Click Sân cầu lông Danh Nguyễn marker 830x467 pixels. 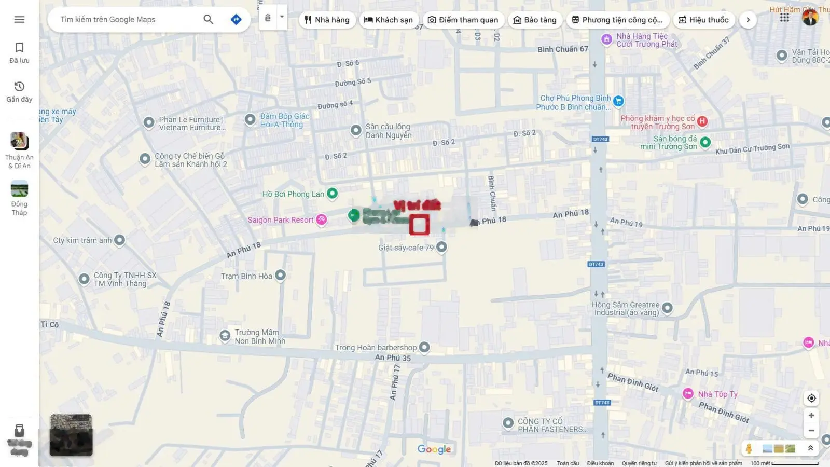click(356, 130)
